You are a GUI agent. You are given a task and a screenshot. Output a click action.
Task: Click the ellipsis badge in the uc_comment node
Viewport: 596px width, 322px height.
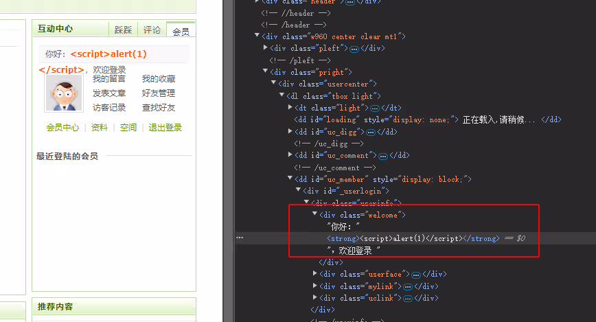pos(383,155)
